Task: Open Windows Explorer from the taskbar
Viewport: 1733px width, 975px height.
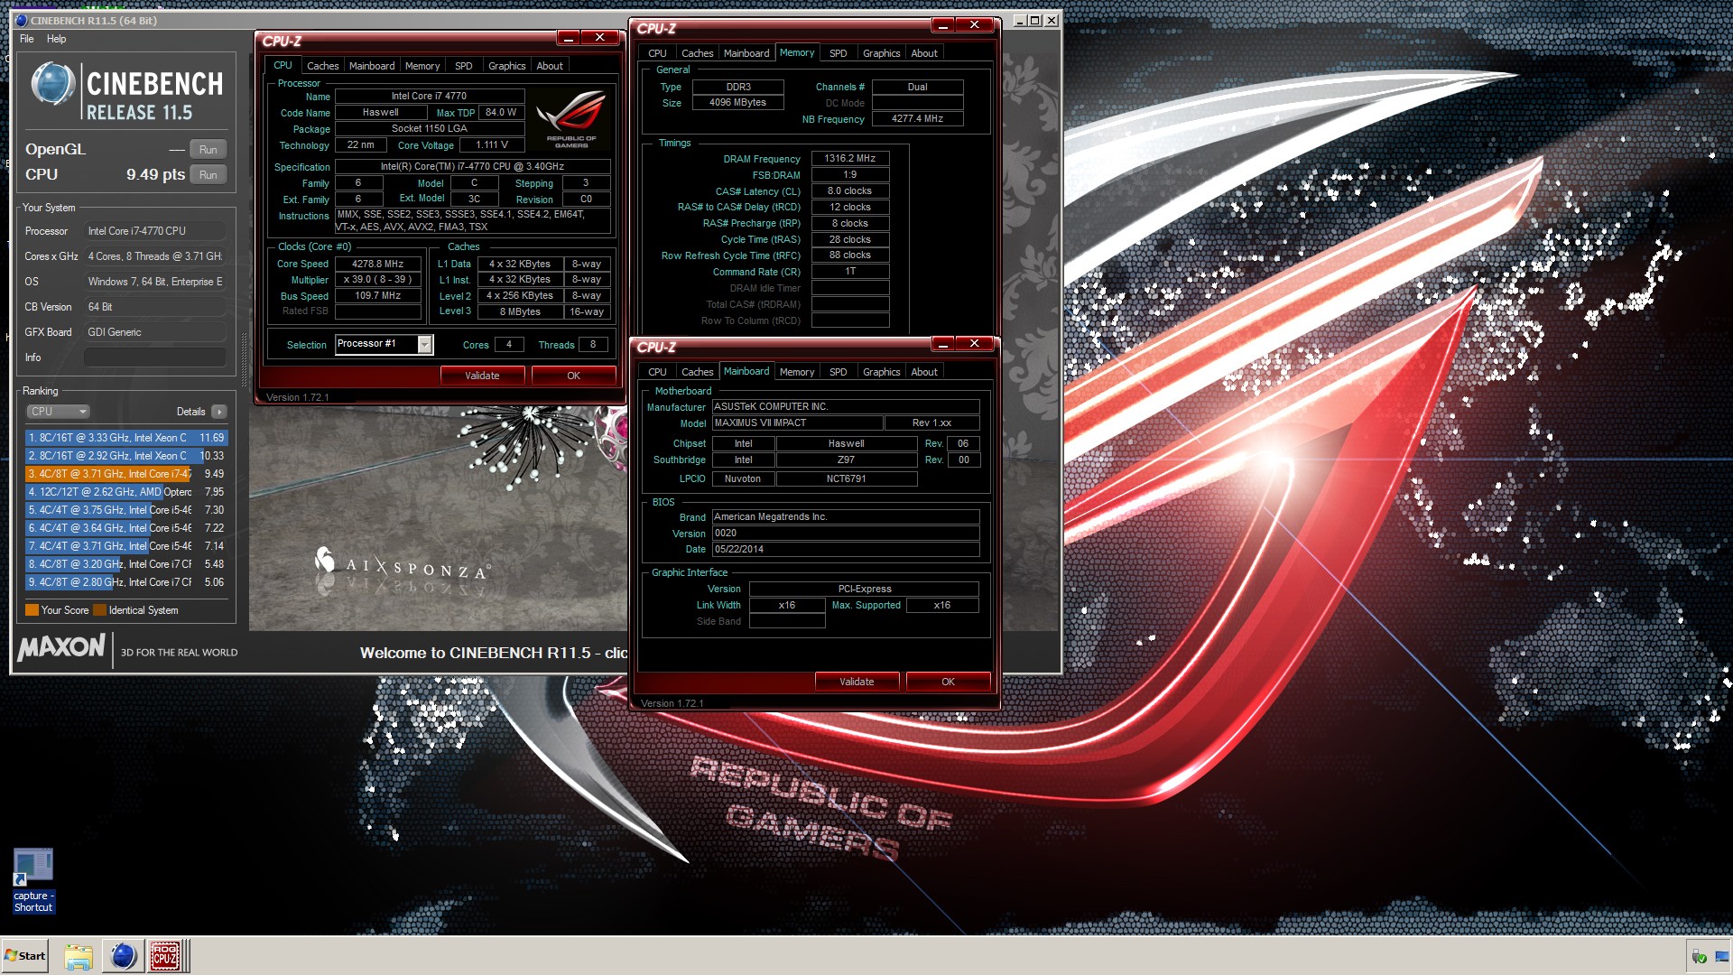Action: point(79,956)
